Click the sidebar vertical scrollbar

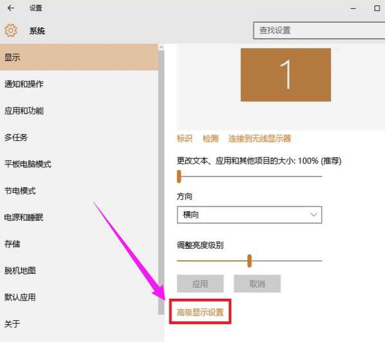[161, 182]
